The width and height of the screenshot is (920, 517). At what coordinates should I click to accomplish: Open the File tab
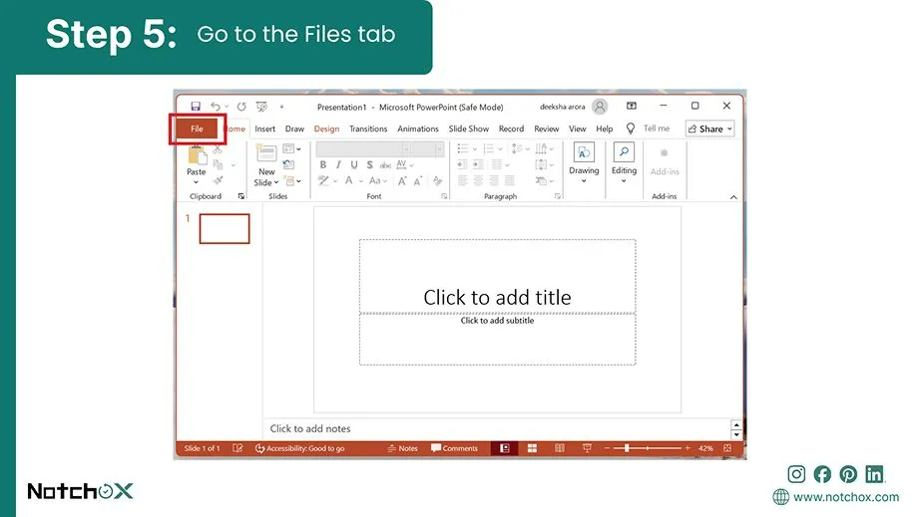tap(197, 129)
